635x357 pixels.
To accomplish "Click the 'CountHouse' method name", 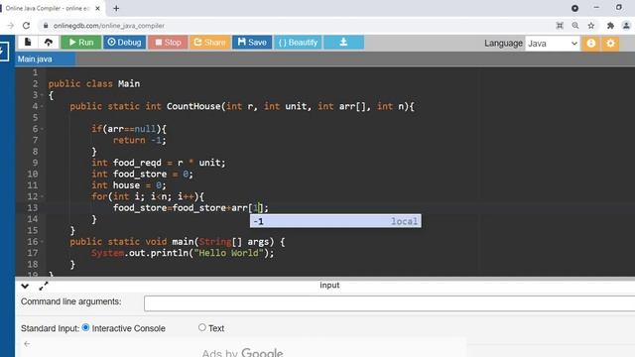I will [193, 106].
